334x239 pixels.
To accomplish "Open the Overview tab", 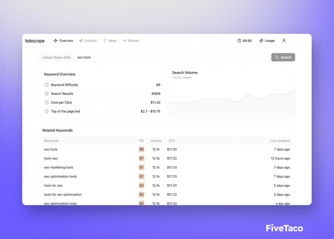I will point(63,41).
